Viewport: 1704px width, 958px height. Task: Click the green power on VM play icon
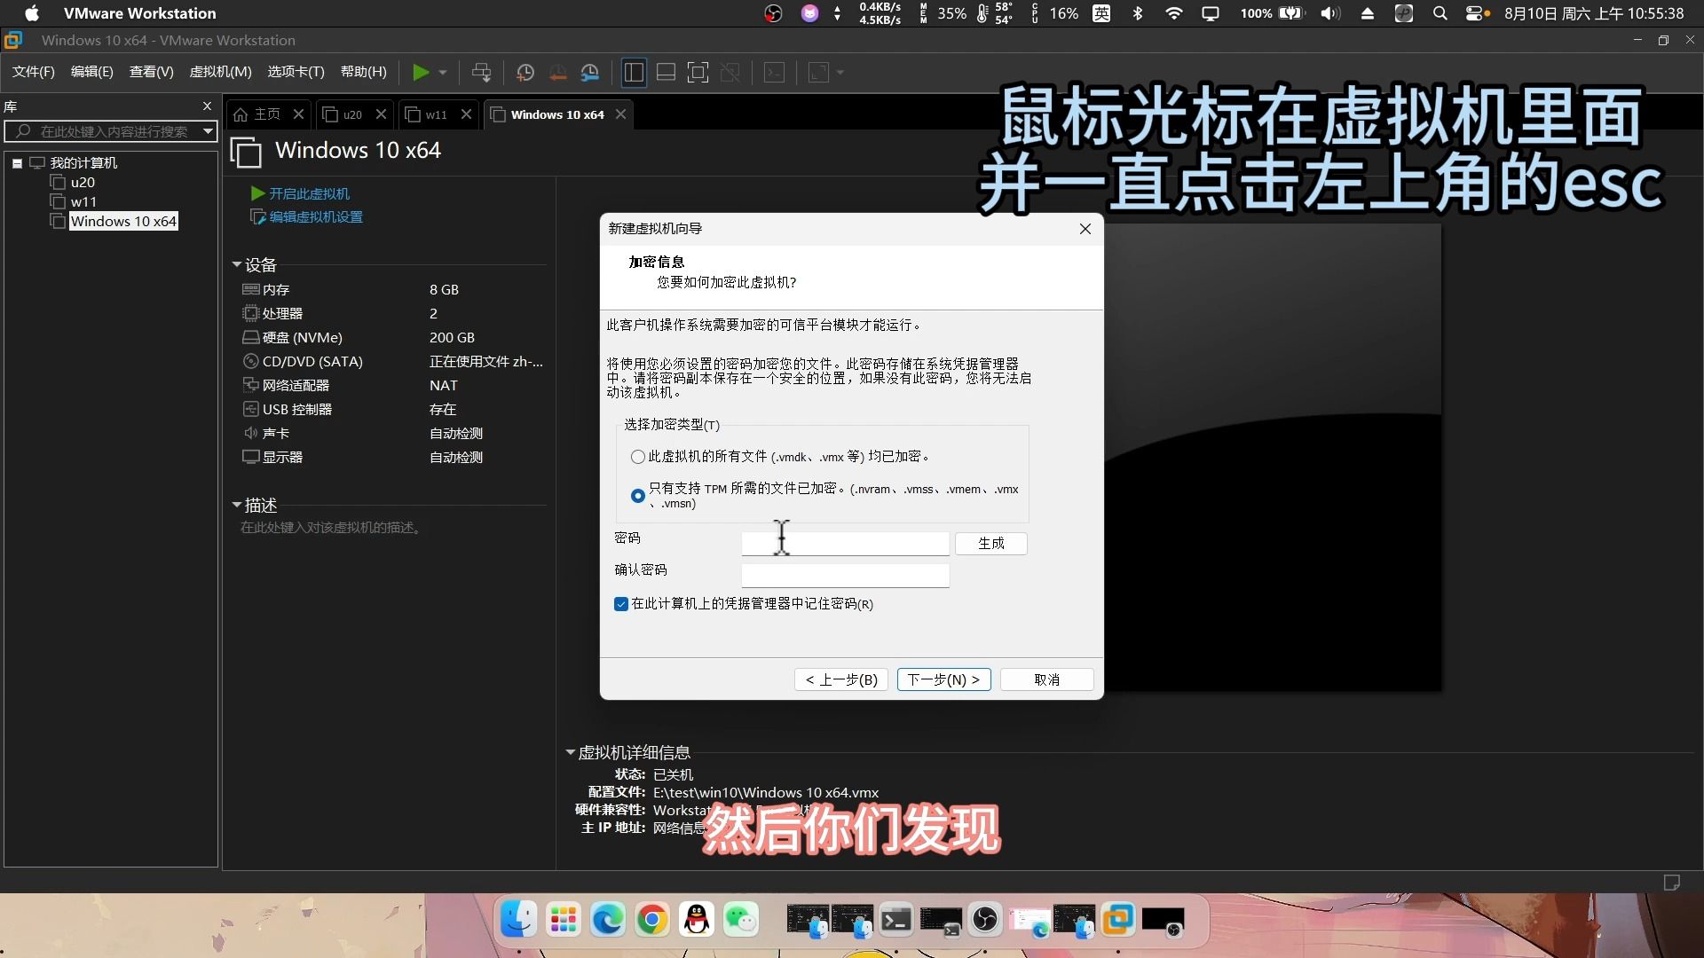click(421, 73)
